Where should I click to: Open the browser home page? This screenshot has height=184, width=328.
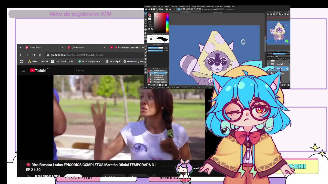tap(40, 55)
